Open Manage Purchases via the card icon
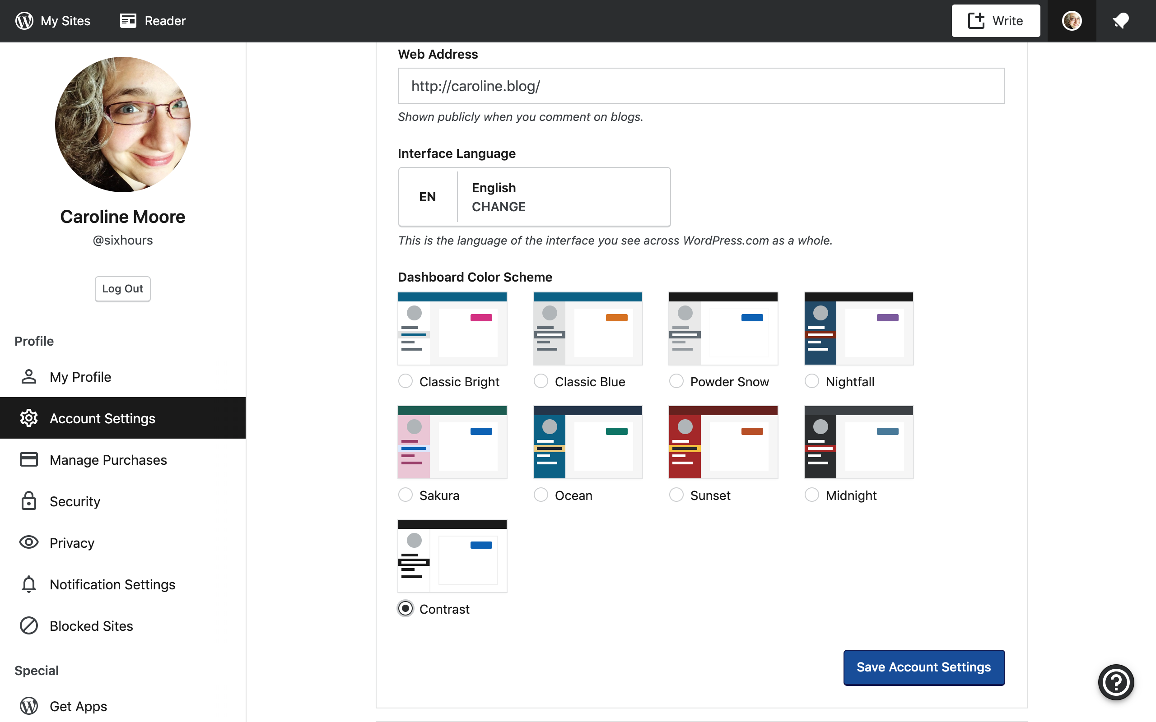The width and height of the screenshot is (1156, 722). (x=29, y=459)
